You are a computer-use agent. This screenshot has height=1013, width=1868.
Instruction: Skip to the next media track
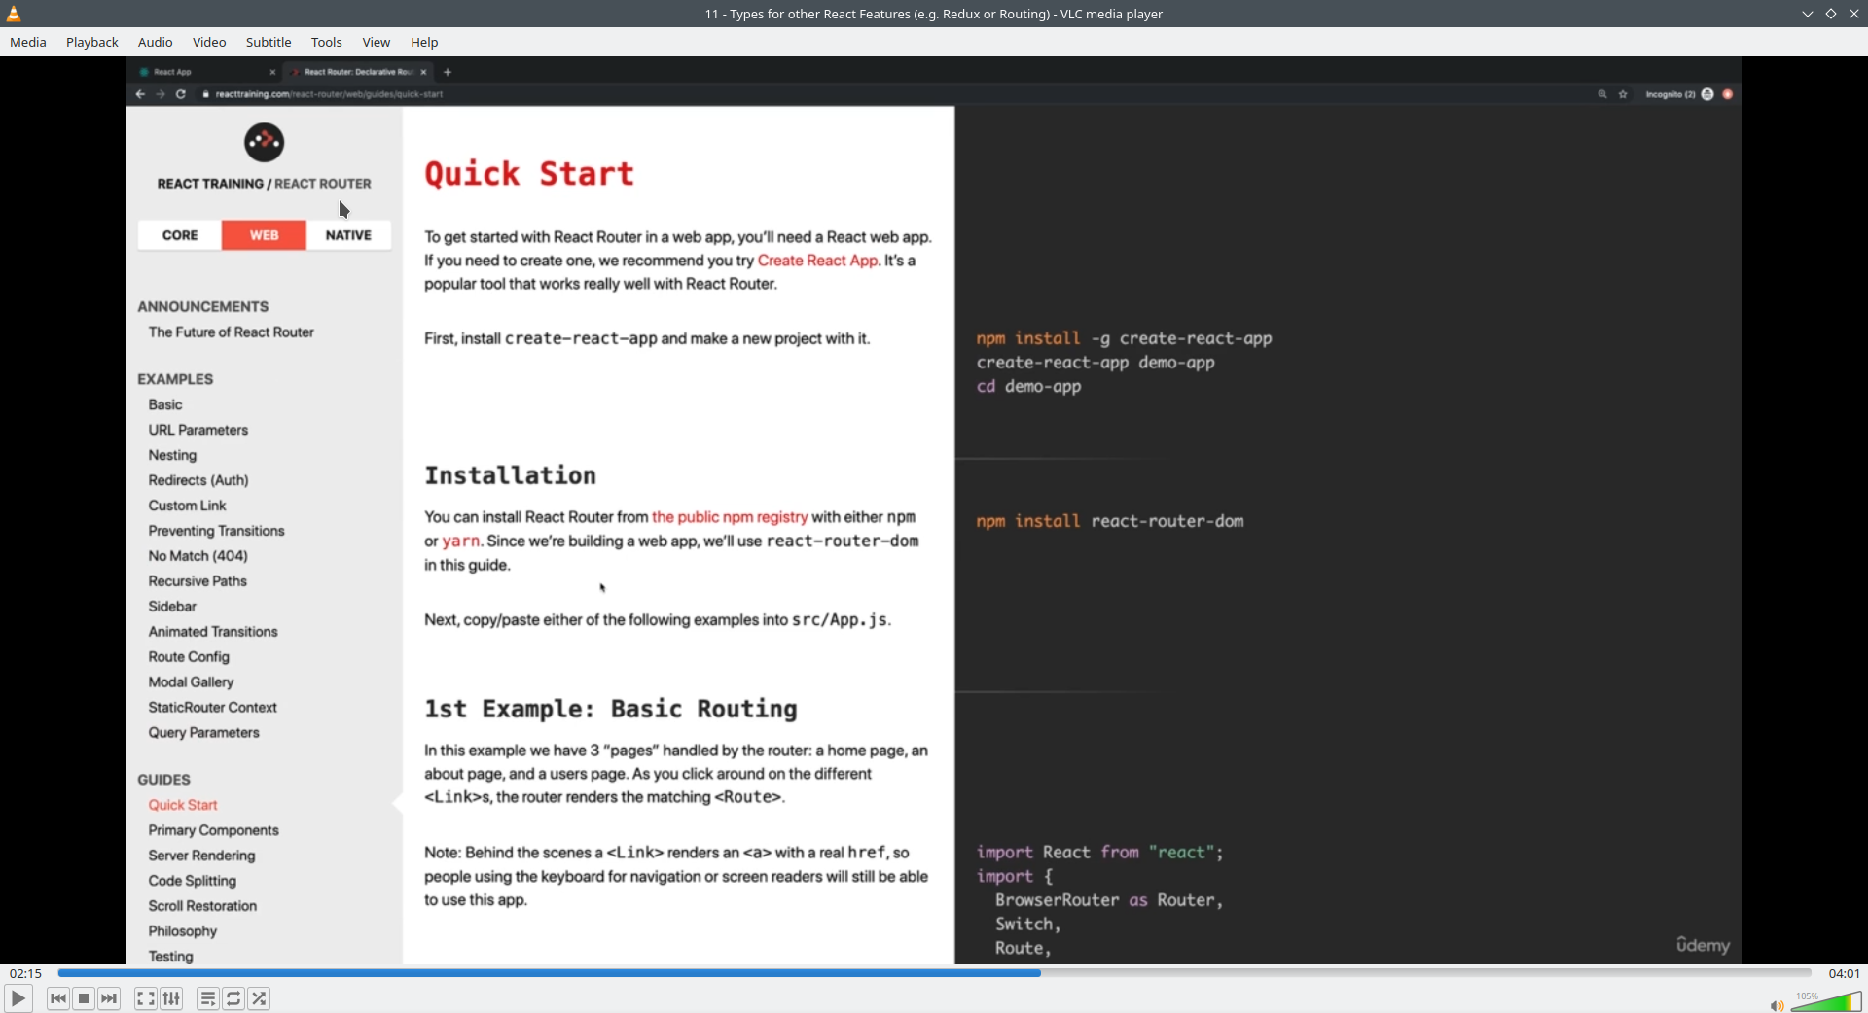point(110,998)
